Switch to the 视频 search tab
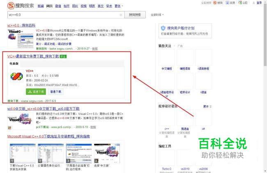The height and width of the screenshot is (173, 267). click(83, 6)
